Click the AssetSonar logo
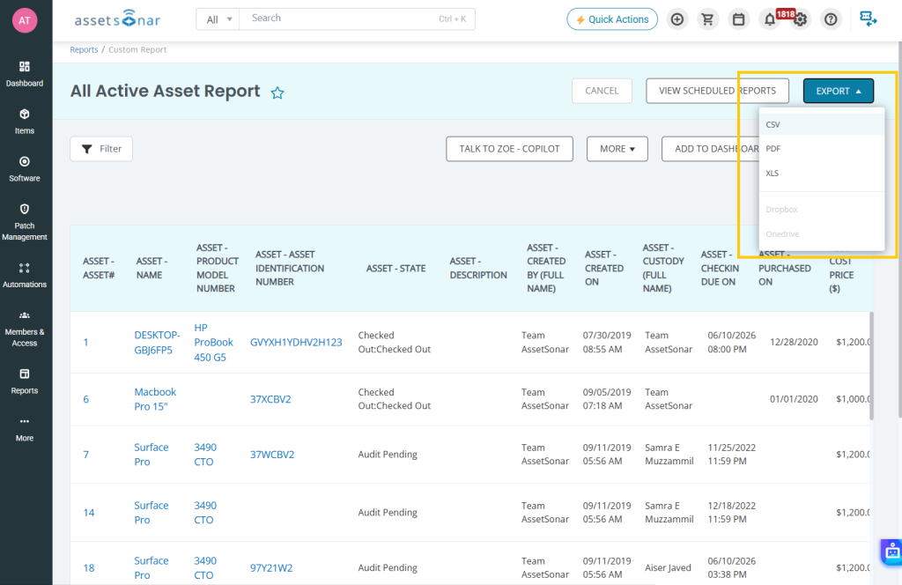 [117, 19]
